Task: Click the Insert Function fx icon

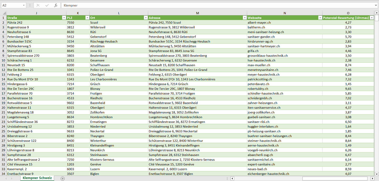Action: (56, 5)
